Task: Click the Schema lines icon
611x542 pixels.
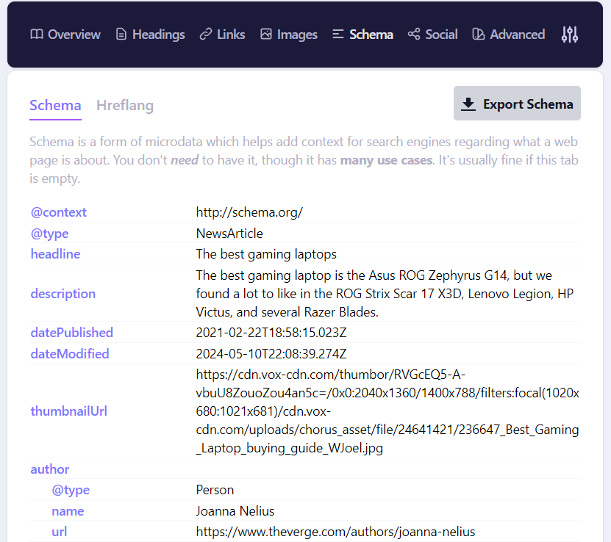Action: tap(338, 35)
